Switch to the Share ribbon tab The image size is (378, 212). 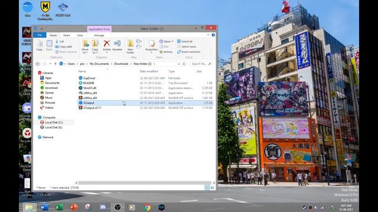pos(67,35)
